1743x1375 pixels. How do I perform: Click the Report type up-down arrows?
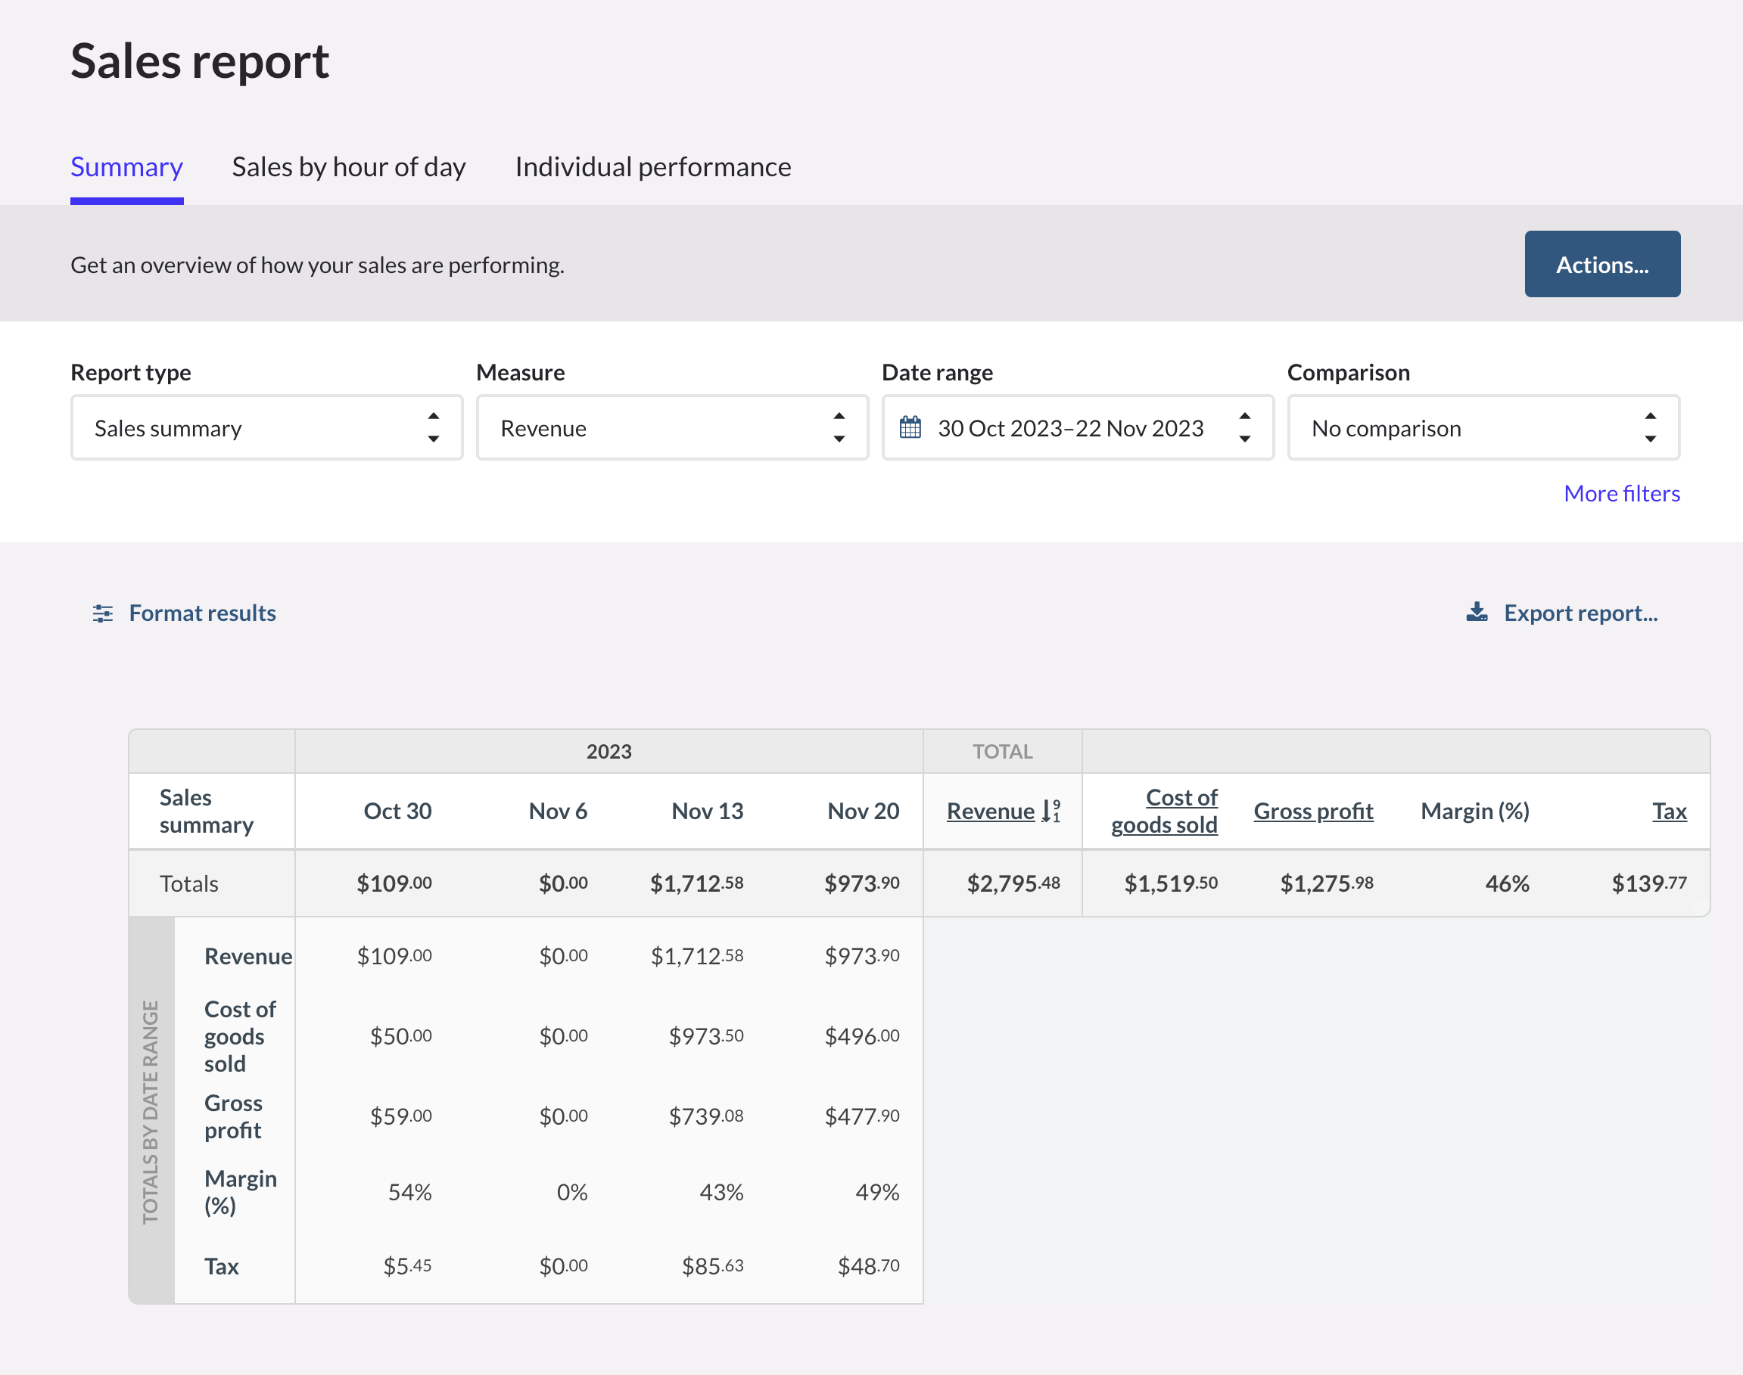(x=434, y=427)
